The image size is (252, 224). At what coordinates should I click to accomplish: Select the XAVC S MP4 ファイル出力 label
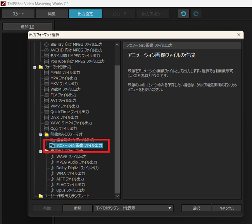pos(71,123)
